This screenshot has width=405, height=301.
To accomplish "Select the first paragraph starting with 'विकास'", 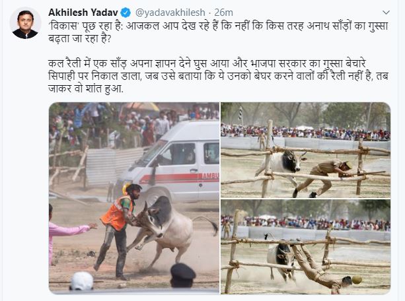I will (218, 32).
